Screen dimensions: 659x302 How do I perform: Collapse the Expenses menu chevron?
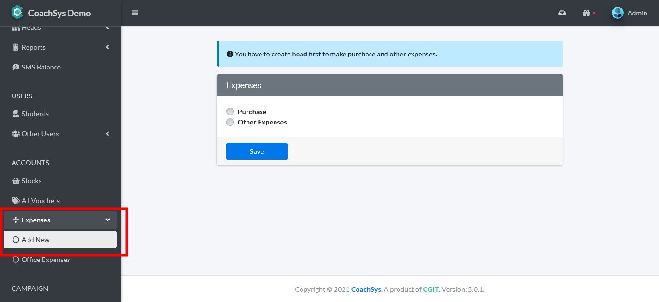[x=107, y=220]
